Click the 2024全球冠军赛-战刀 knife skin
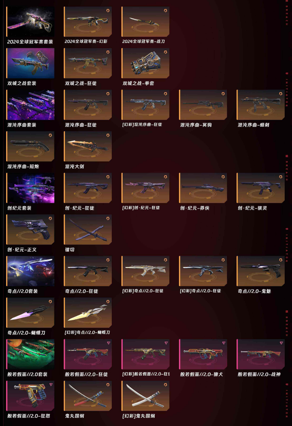 145,22
